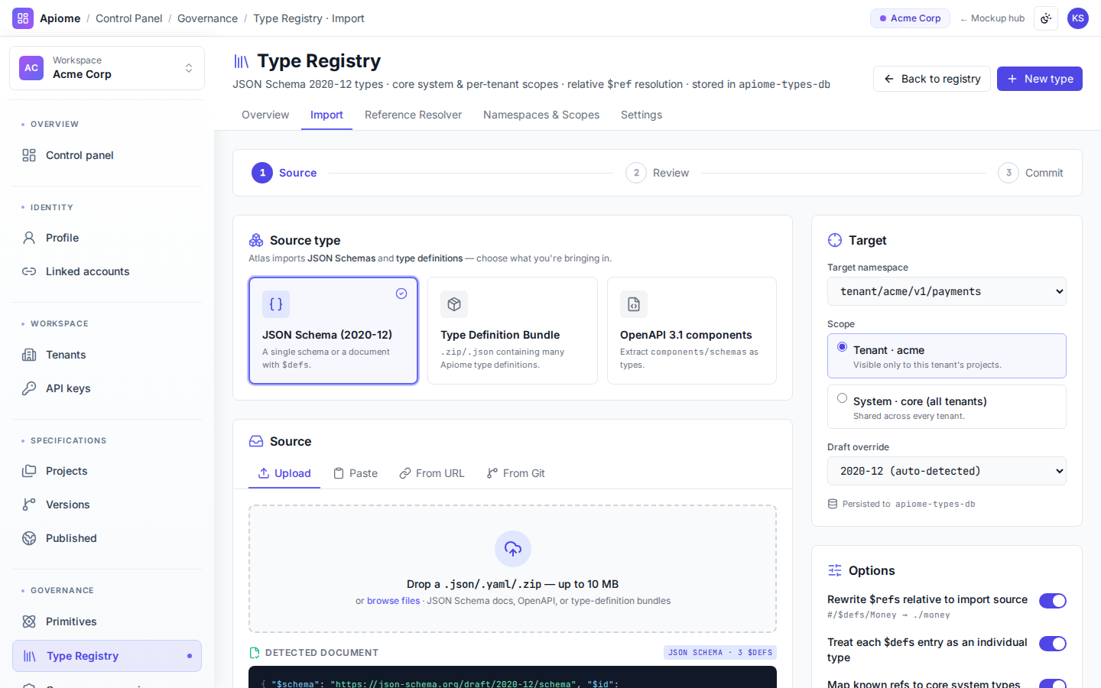
Task: Open the Governance breadcrumb
Action: click(207, 18)
